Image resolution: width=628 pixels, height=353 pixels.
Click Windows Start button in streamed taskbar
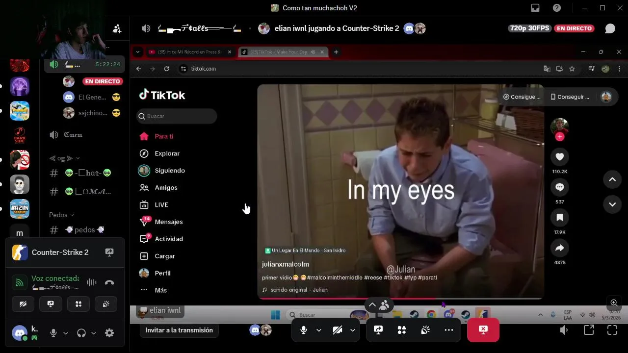[x=275, y=315]
